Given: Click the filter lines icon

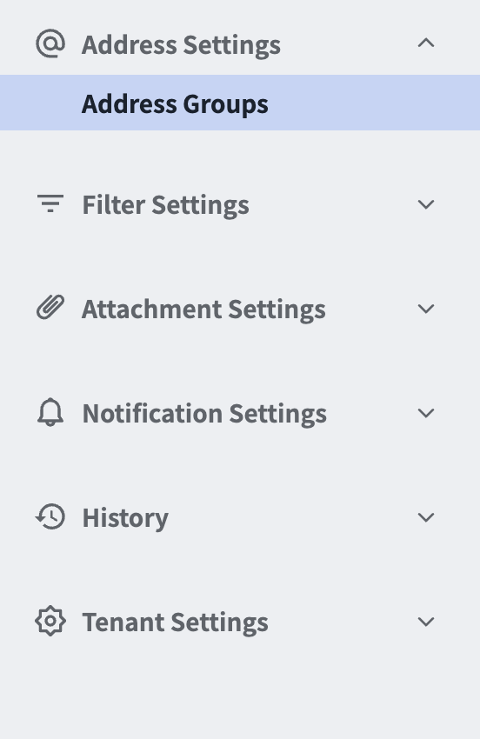Looking at the screenshot, I should tap(50, 203).
